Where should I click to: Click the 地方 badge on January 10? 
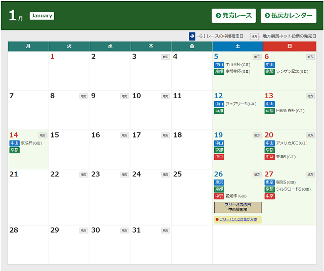pos(166,96)
